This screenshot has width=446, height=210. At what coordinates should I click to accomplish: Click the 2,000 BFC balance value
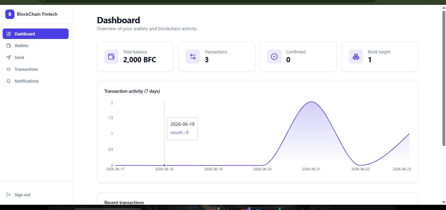click(x=139, y=60)
